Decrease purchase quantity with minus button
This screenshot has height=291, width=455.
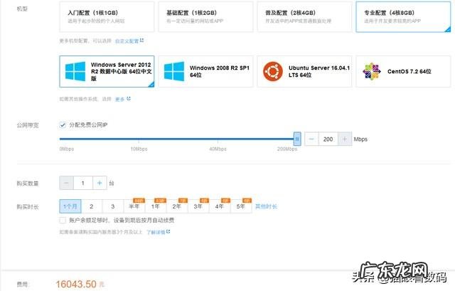pos(66,183)
